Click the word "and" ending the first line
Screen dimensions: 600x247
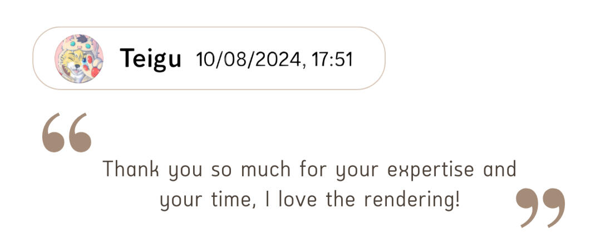click(x=499, y=169)
